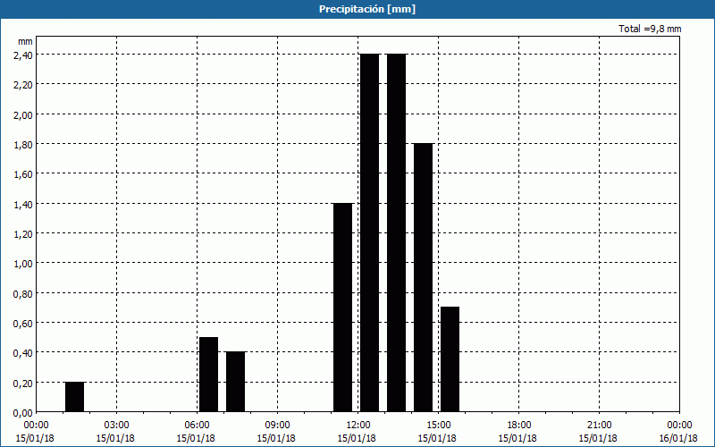Select the '1,80' y-axis value

click(23, 144)
